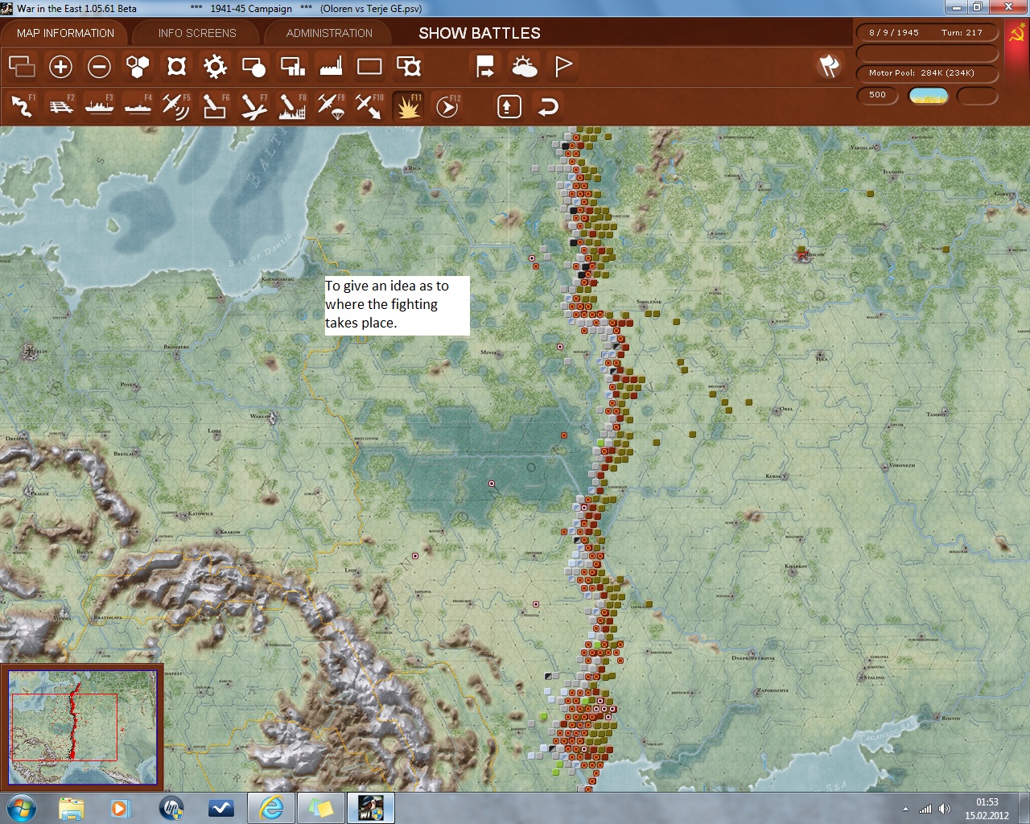Open the Info Screens tab

[197, 33]
